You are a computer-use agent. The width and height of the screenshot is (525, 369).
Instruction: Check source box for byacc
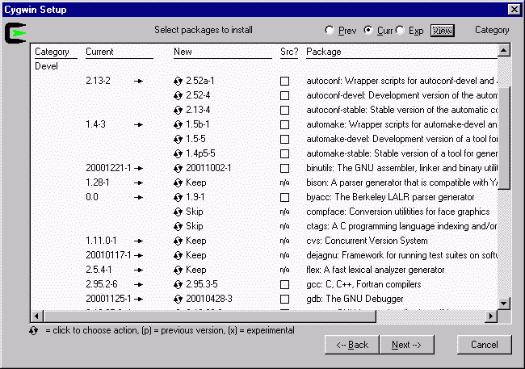click(x=284, y=198)
